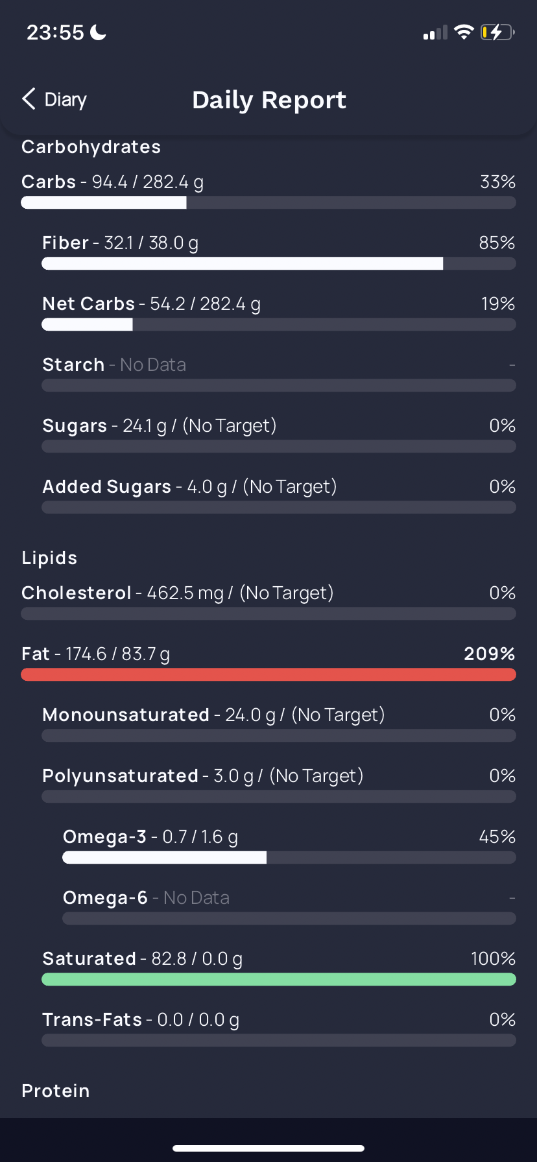The height and width of the screenshot is (1162, 537).
Task: Tap the green Saturated fat bar
Action: coord(279,979)
